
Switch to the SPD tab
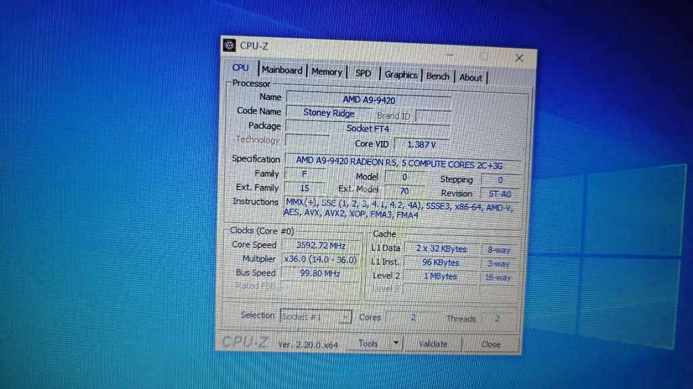(x=363, y=73)
